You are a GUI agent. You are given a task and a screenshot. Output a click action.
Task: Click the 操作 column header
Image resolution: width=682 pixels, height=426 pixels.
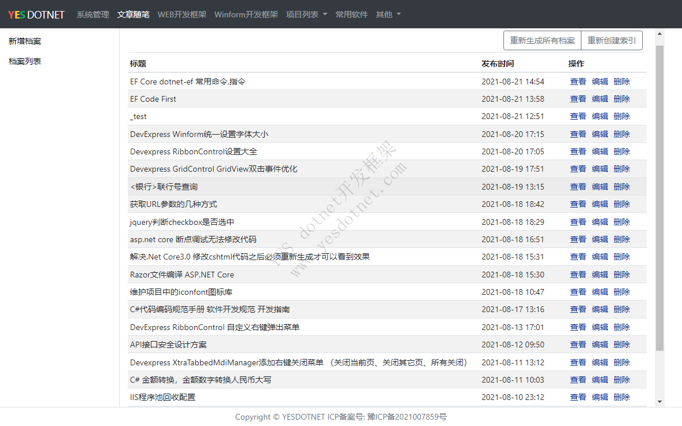[576, 64]
